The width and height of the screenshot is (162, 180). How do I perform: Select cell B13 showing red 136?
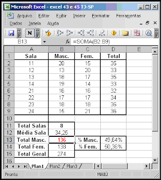click(x=62, y=140)
